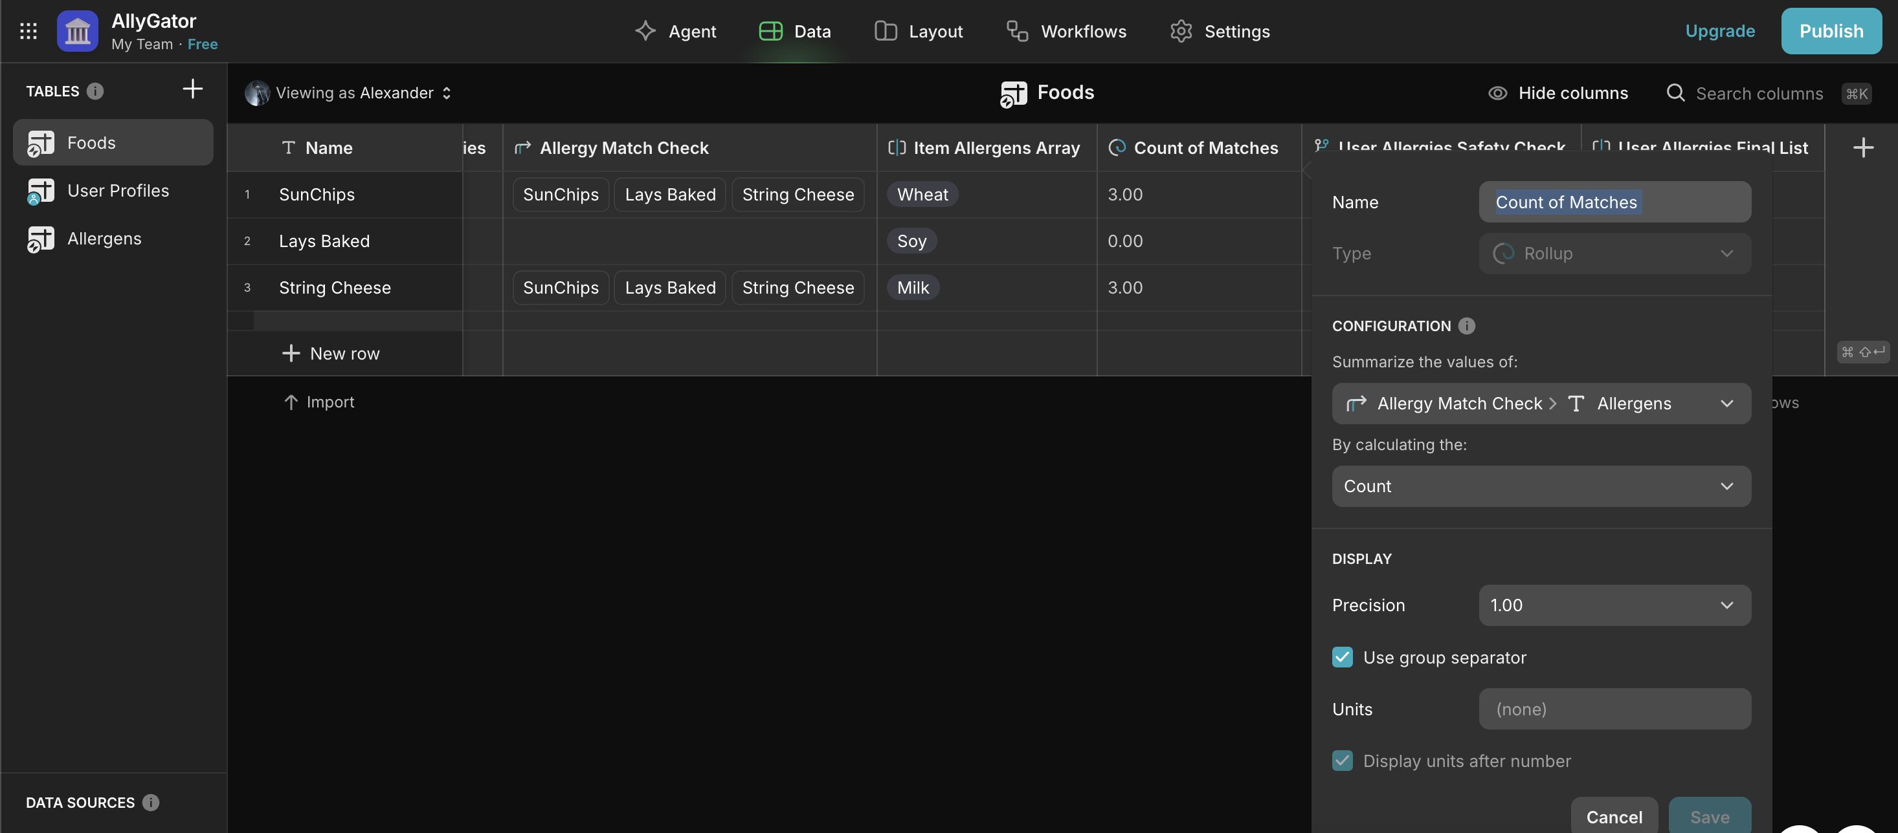Open the Layout tab
The image size is (1898, 833).
point(918,31)
